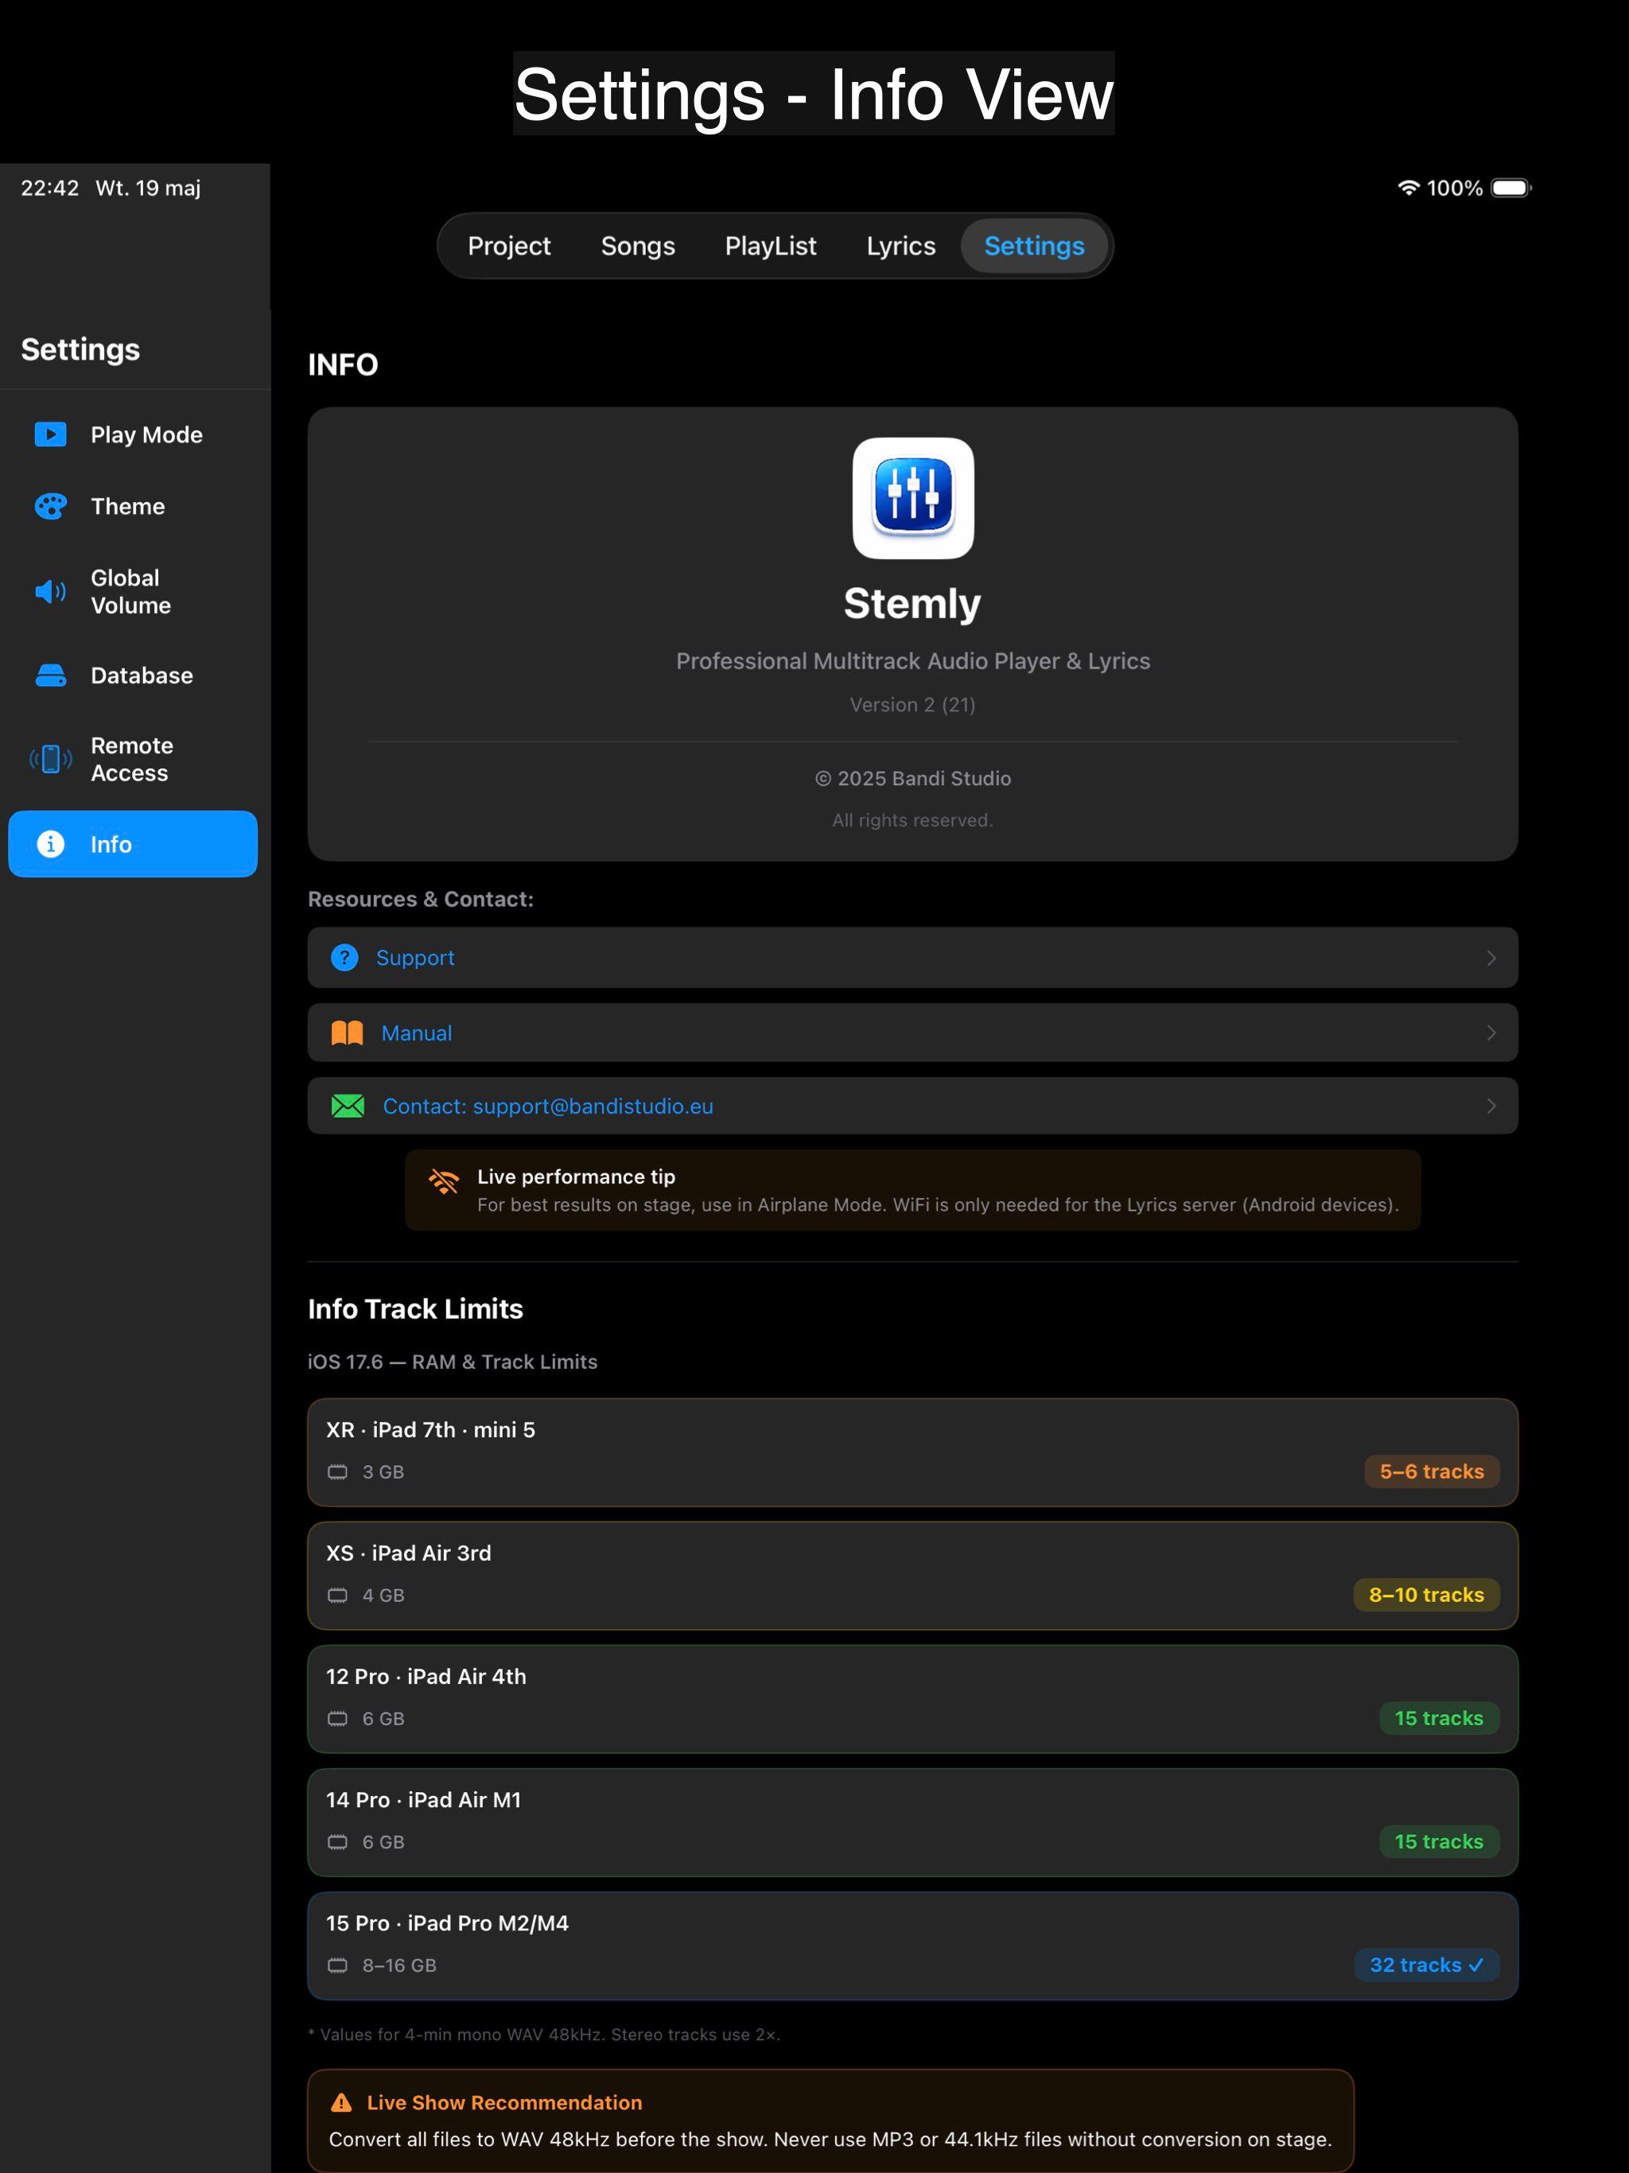Go to the PlayList tab
The width and height of the screenshot is (1629, 2173).
(x=770, y=246)
